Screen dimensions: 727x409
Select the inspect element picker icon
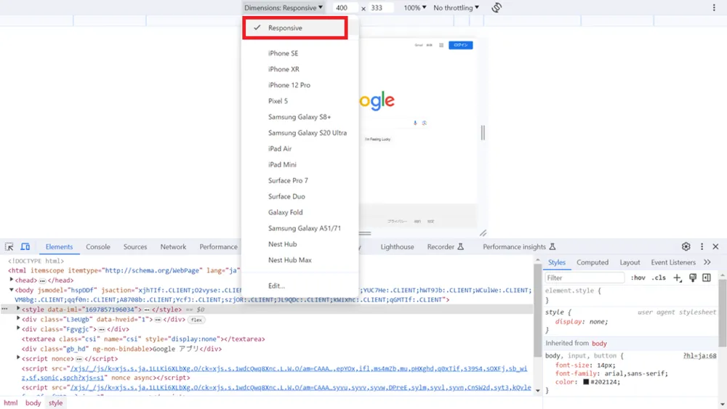9,247
